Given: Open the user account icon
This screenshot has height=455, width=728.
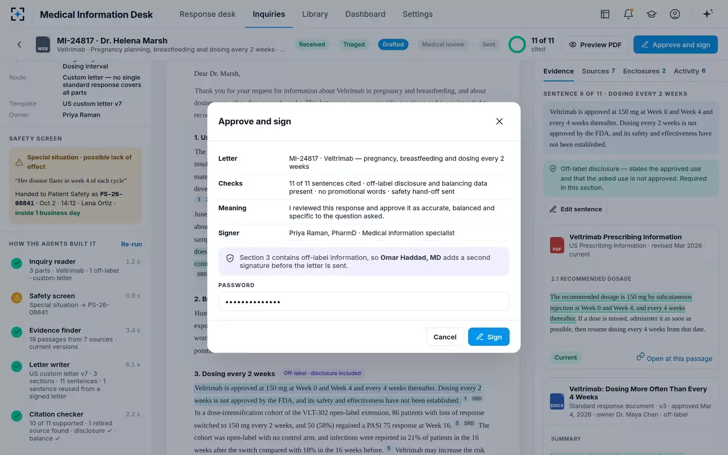Looking at the screenshot, I should click(x=675, y=14).
